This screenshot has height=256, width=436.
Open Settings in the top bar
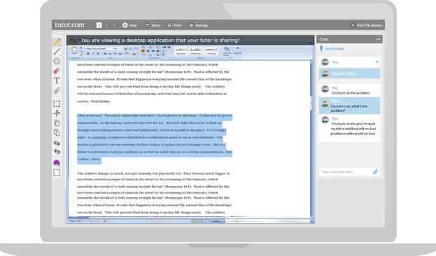[198, 25]
